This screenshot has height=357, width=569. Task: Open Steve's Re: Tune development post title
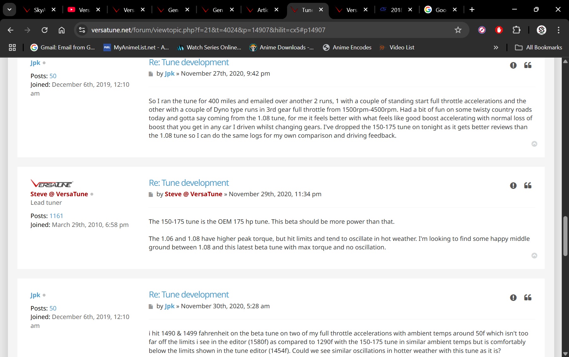point(189,183)
